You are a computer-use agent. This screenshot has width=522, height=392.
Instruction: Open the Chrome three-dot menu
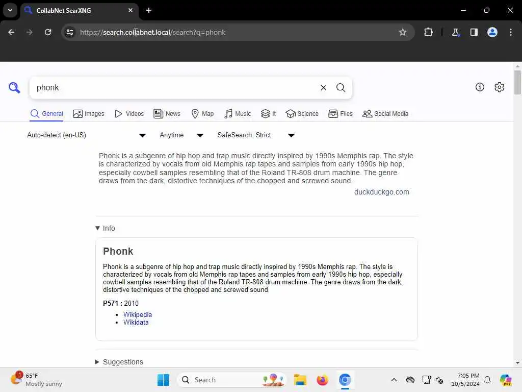coord(511,32)
